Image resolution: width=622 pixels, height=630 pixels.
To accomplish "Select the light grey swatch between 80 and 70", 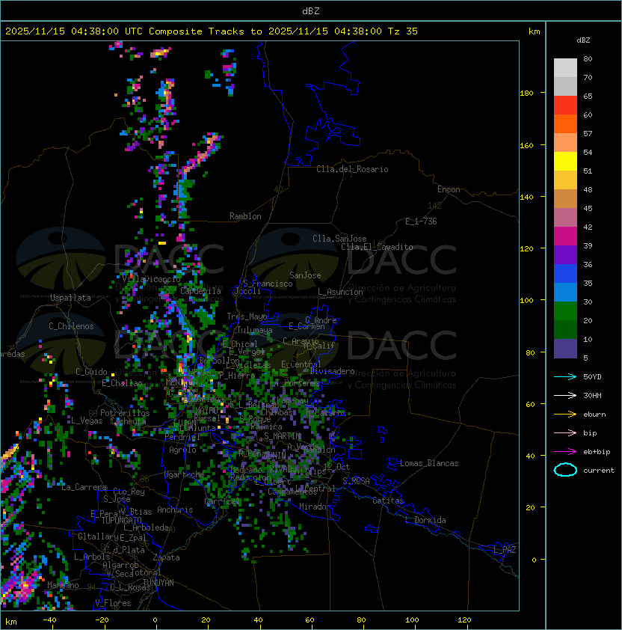I will (565, 68).
